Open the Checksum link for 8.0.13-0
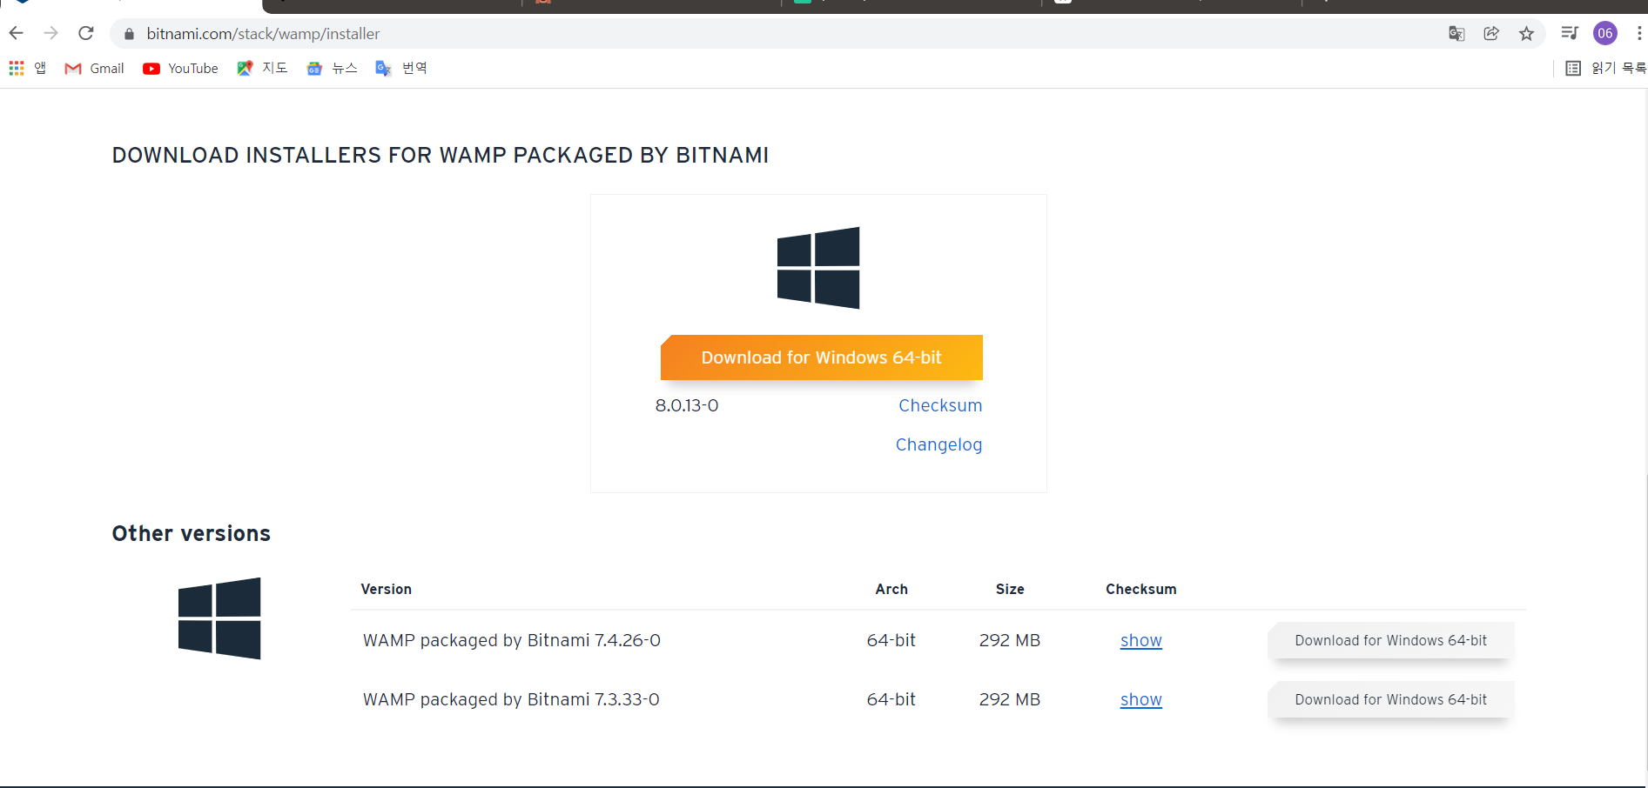The width and height of the screenshot is (1648, 788). click(x=939, y=405)
